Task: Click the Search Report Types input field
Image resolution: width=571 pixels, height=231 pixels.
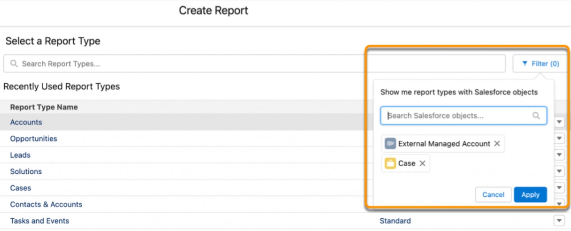Action: coord(158,63)
